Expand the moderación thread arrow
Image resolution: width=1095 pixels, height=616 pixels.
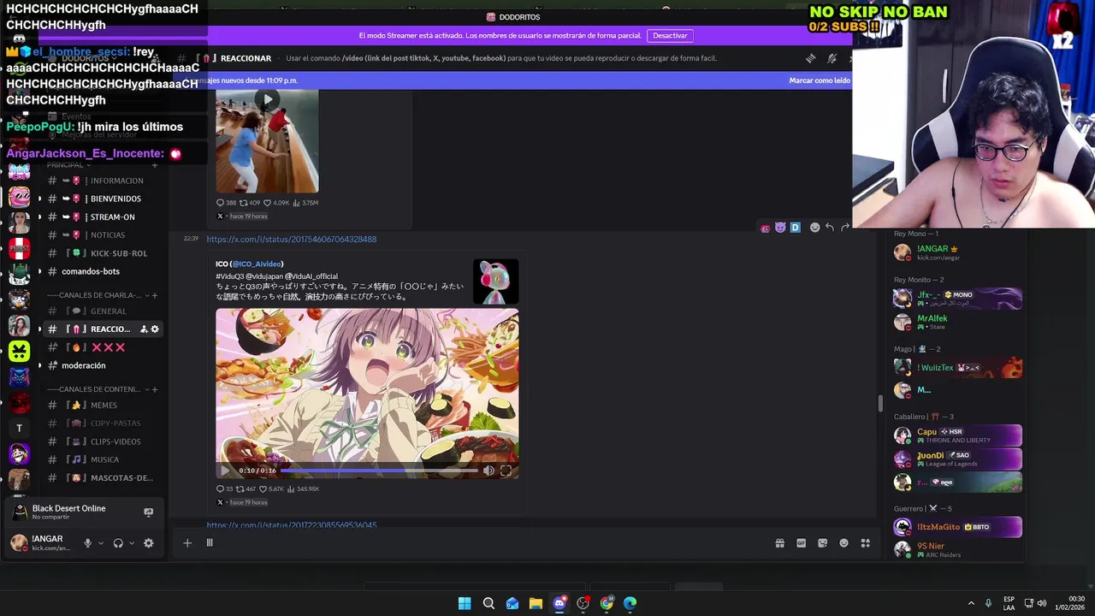(x=39, y=365)
